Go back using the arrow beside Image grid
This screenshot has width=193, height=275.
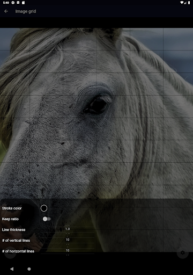tap(6, 11)
